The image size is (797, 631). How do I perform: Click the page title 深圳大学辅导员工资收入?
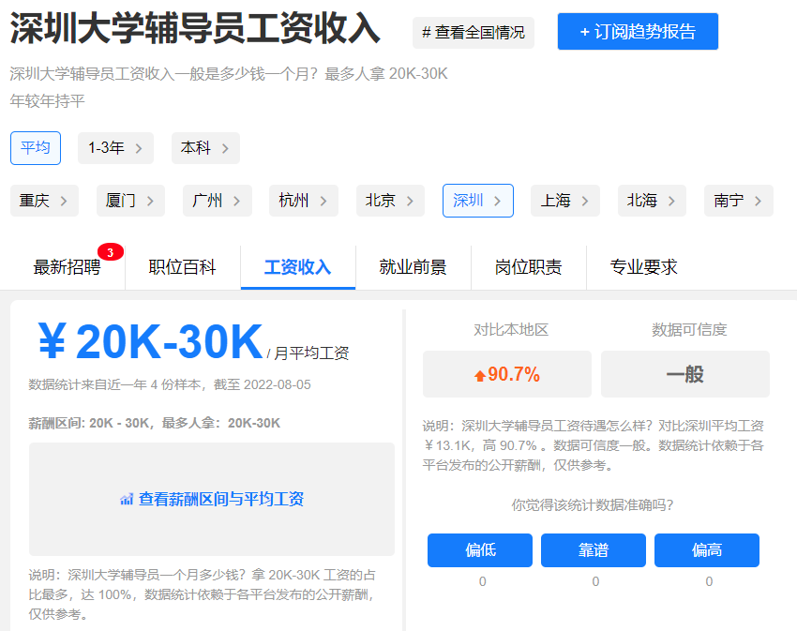coord(195,28)
